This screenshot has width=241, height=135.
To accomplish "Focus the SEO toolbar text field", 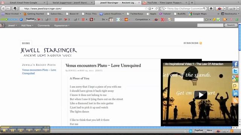I will click(x=189, y=19).
